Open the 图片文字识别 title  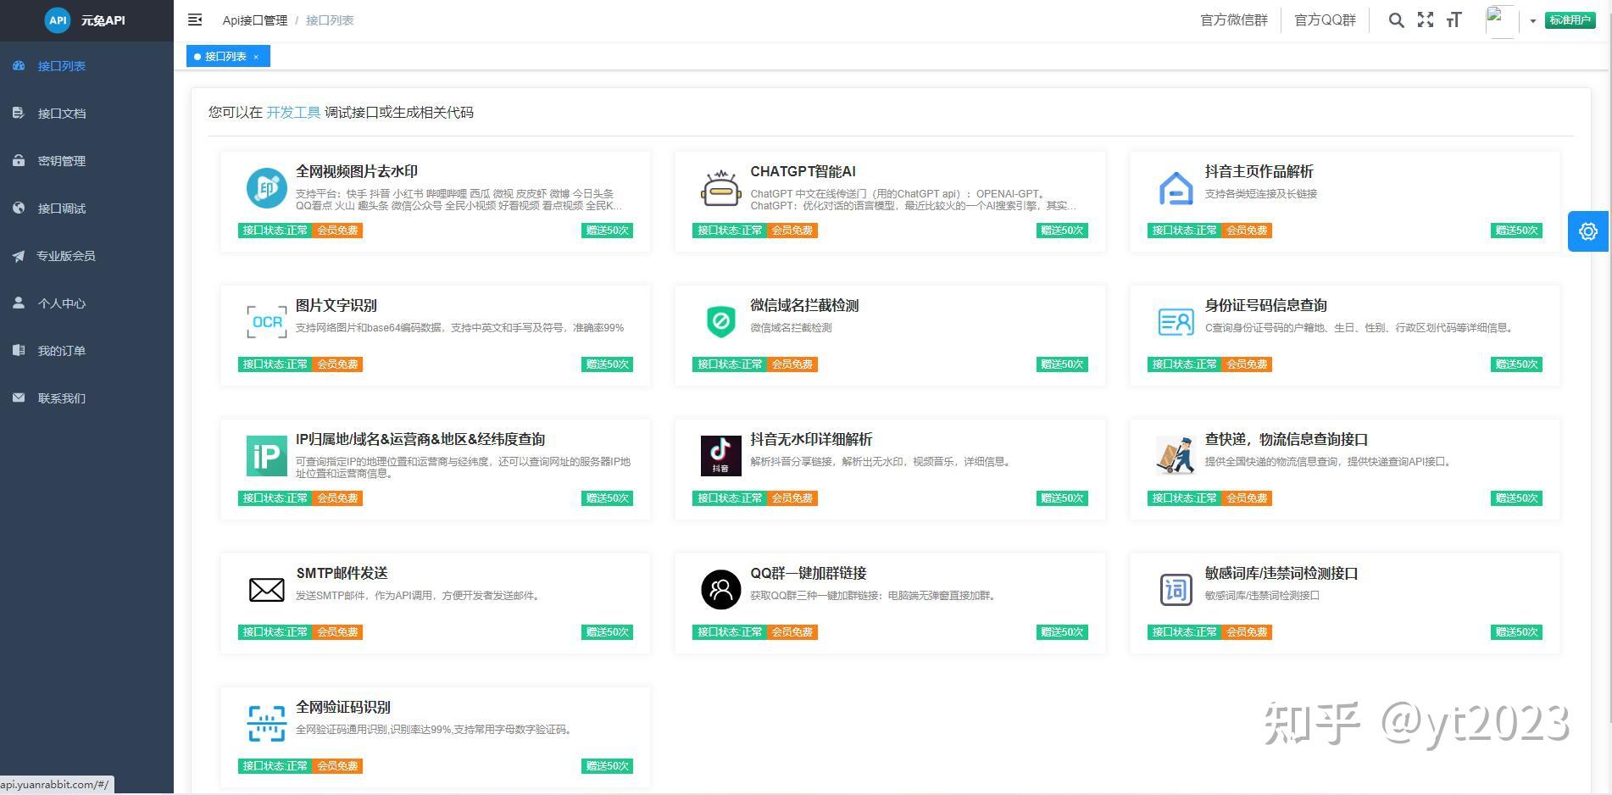coord(336,306)
